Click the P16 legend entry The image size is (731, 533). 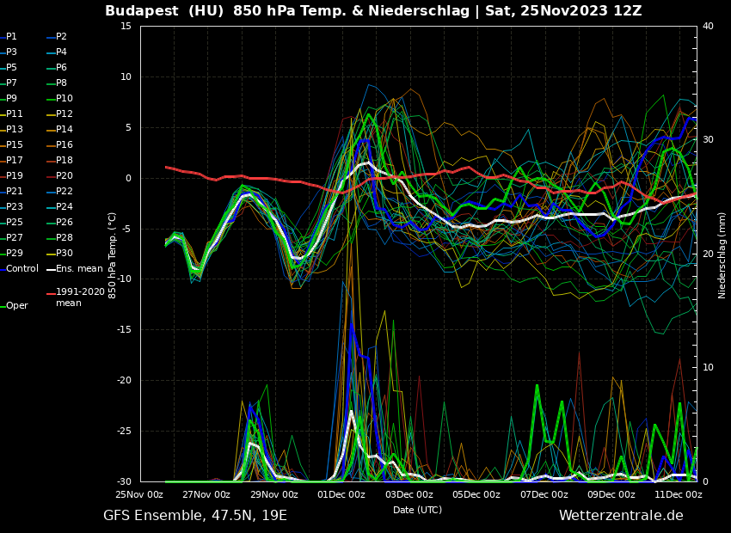[x=64, y=145]
